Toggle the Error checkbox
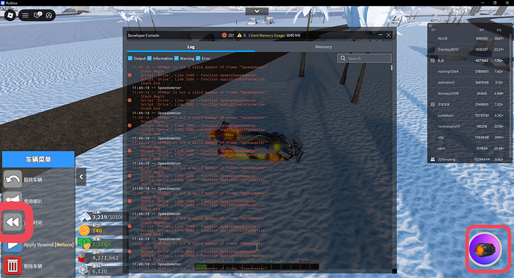Viewport: 514px width, 278px height. 198,58
